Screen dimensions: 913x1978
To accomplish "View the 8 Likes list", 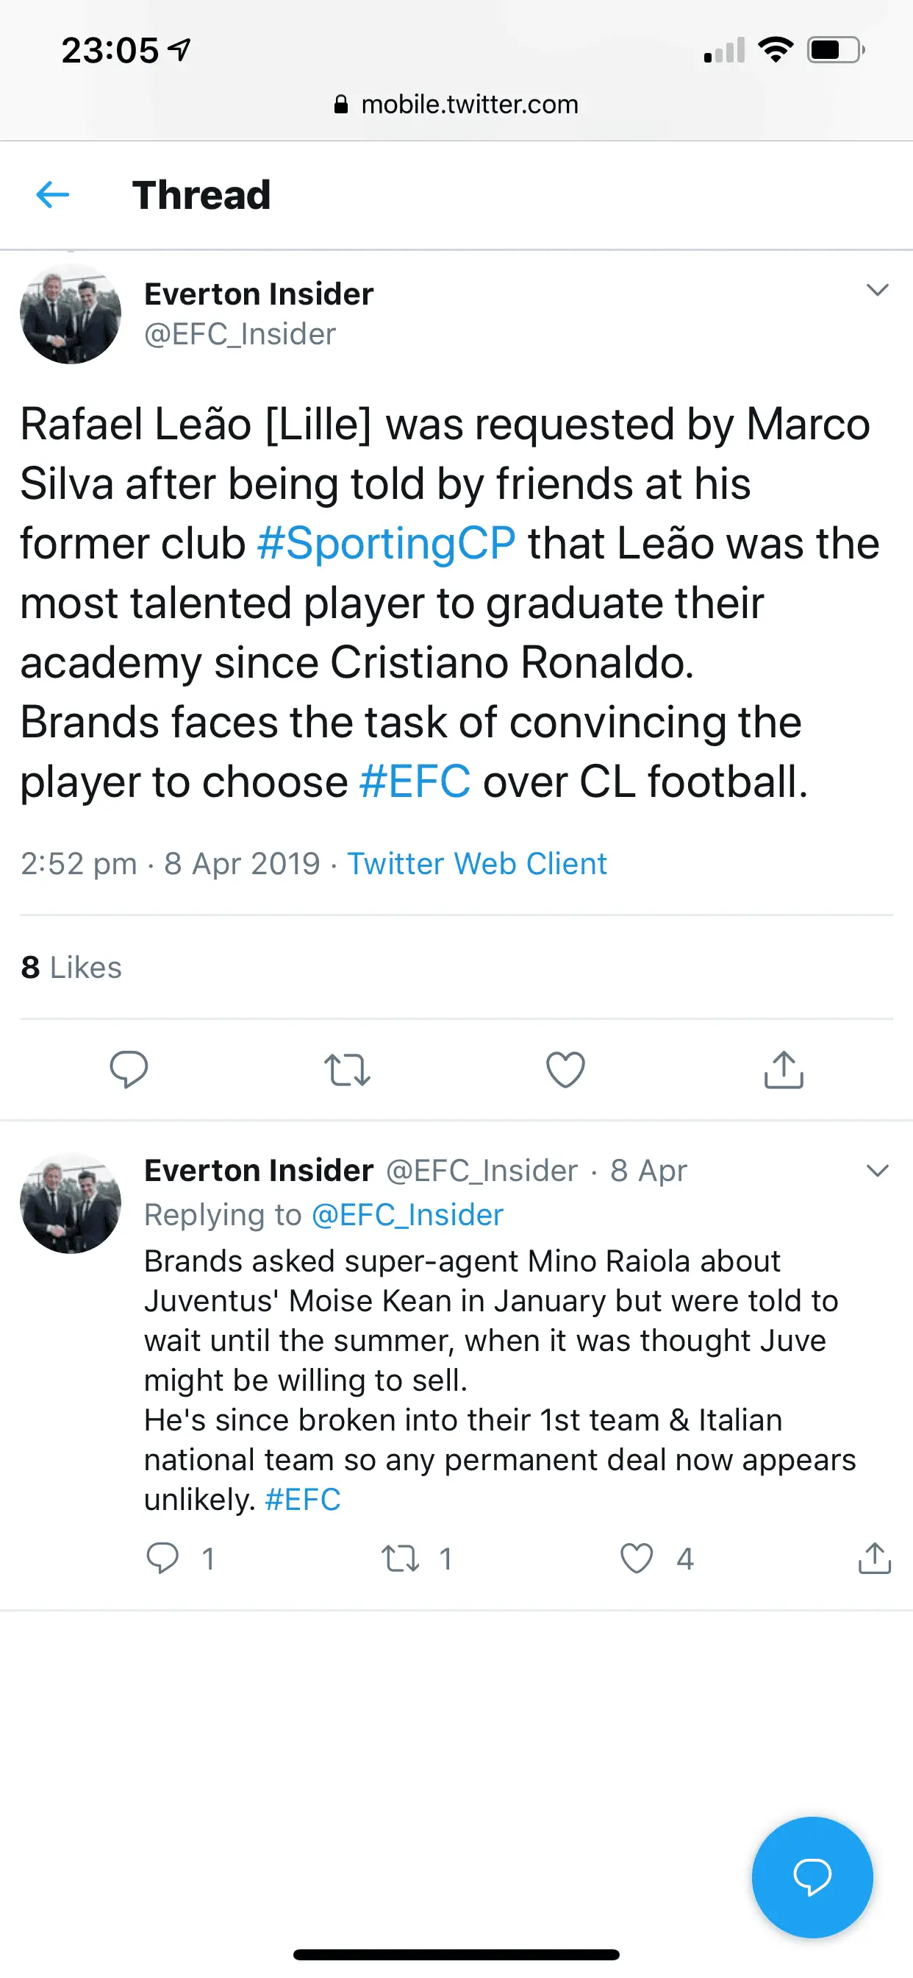I will coord(71,968).
